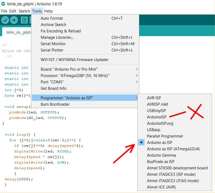
Task: Click Manage Libraries... menu entry
Action: tap(57, 37)
